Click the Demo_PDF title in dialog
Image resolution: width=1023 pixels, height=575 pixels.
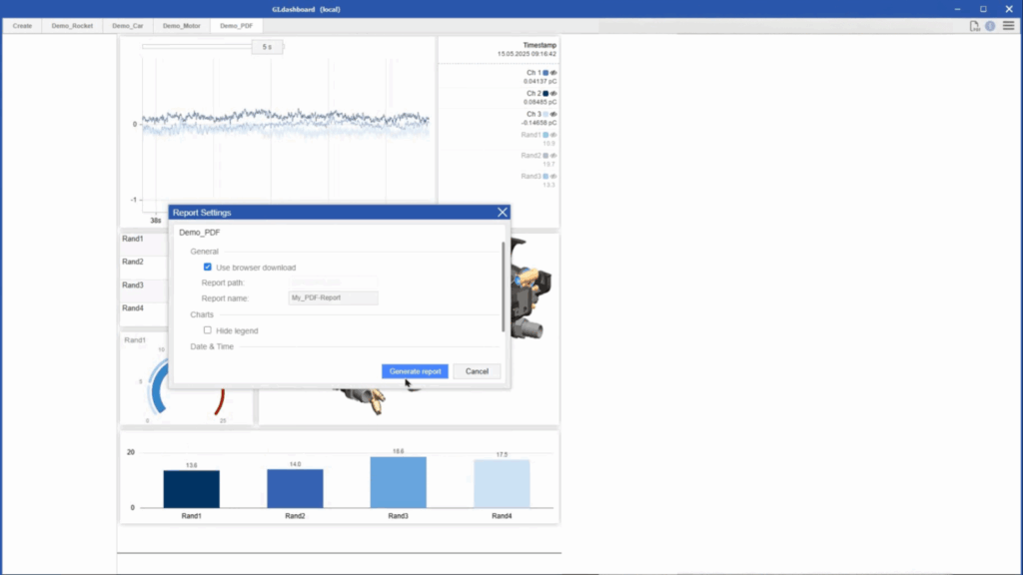pos(200,233)
